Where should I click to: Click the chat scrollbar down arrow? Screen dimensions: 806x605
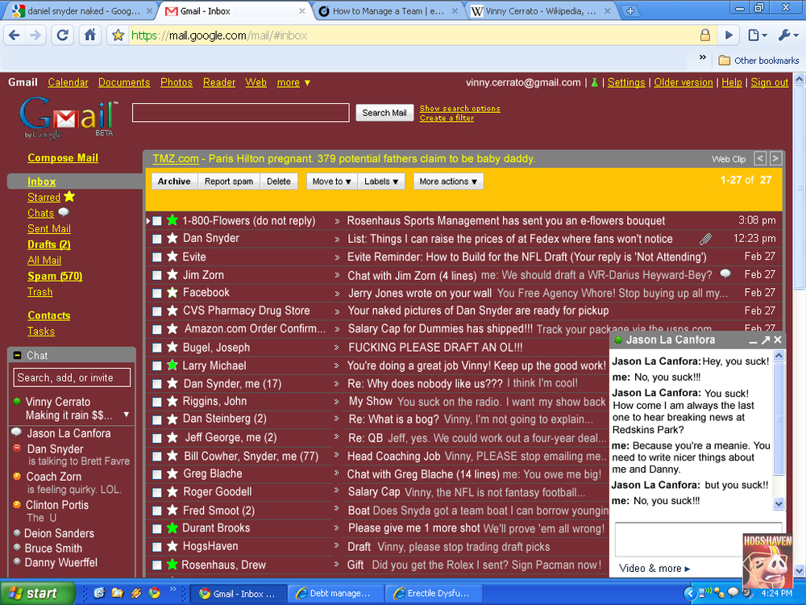click(x=779, y=503)
